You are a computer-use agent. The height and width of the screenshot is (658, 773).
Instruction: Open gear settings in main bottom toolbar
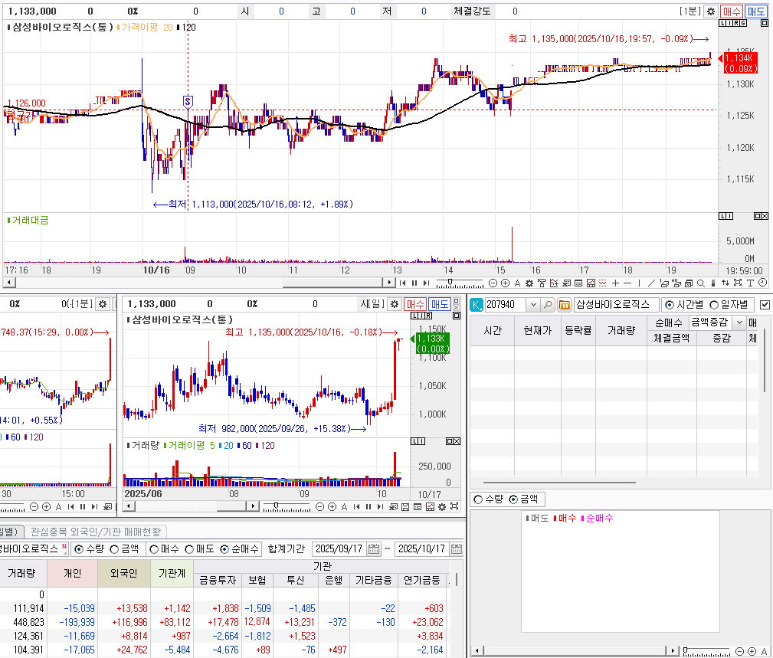click(529, 283)
